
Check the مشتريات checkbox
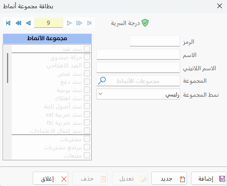tap(87, 139)
